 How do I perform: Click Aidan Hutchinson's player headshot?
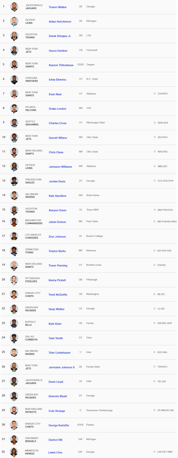(x=14, y=21)
